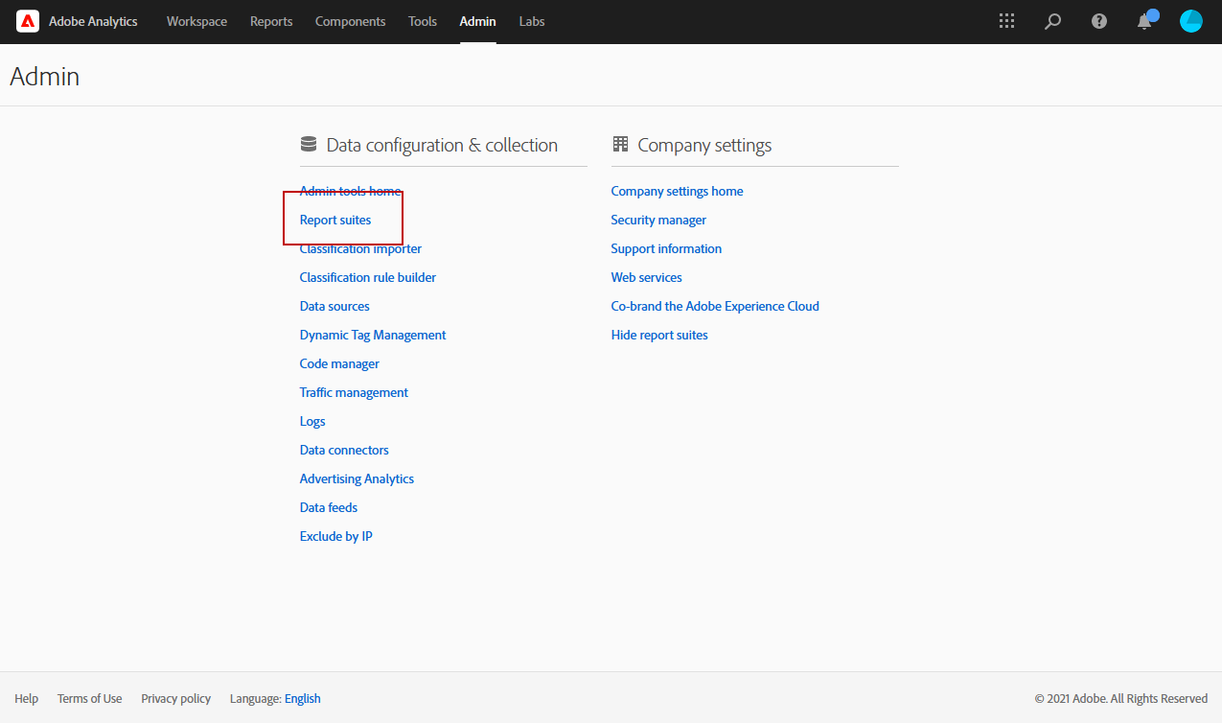Open Co-brand the Adobe Experience Cloud link
Screen dimensions: 1222x723
coord(715,306)
